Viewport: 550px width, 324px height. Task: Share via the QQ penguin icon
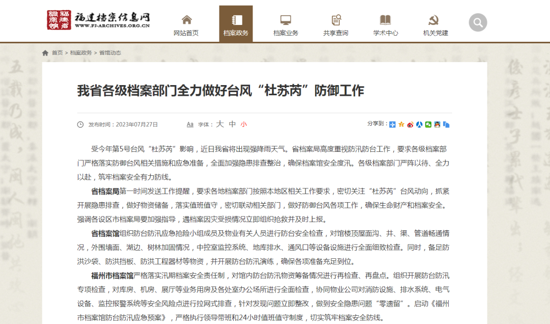click(x=437, y=124)
